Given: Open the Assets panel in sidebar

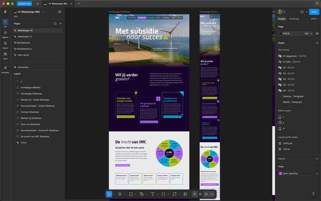Looking at the screenshot, I should tap(5, 45).
